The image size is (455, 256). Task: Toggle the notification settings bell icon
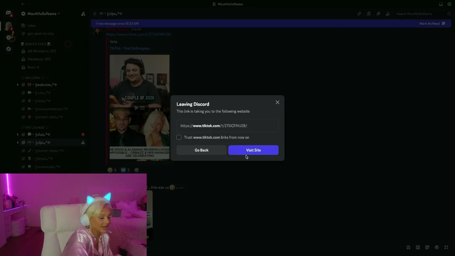pos(369,14)
